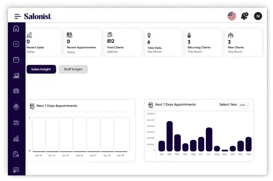Image resolution: width=273 pixels, height=181 pixels.
Task: Open the products box icon in sidebar
Action: point(16,107)
